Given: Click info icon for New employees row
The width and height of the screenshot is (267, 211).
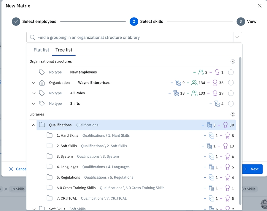Looking at the screenshot, I should [x=231, y=72].
